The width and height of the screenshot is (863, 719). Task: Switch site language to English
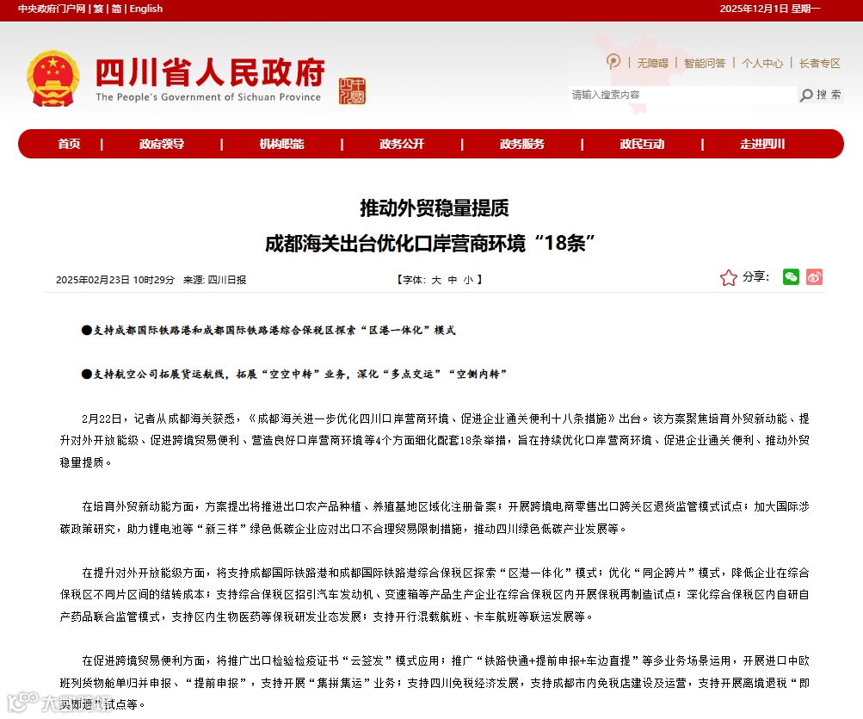tap(146, 9)
